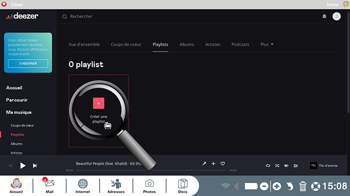Open Parcourir in the sidebar

(x=17, y=100)
